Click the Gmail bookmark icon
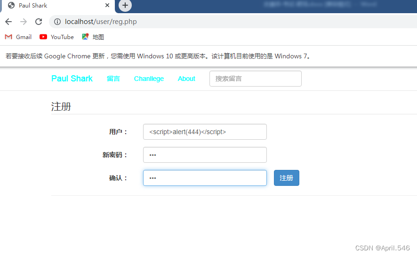The height and width of the screenshot is (256, 417). (8, 37)
